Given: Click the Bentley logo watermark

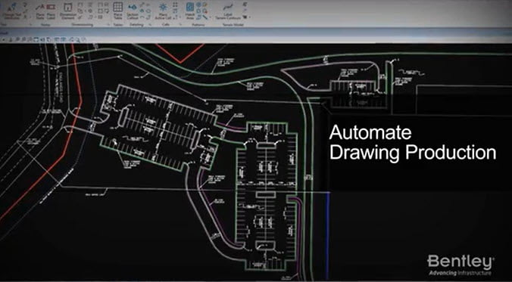Looking at the screenshot, I should click(x=460, y=265).
